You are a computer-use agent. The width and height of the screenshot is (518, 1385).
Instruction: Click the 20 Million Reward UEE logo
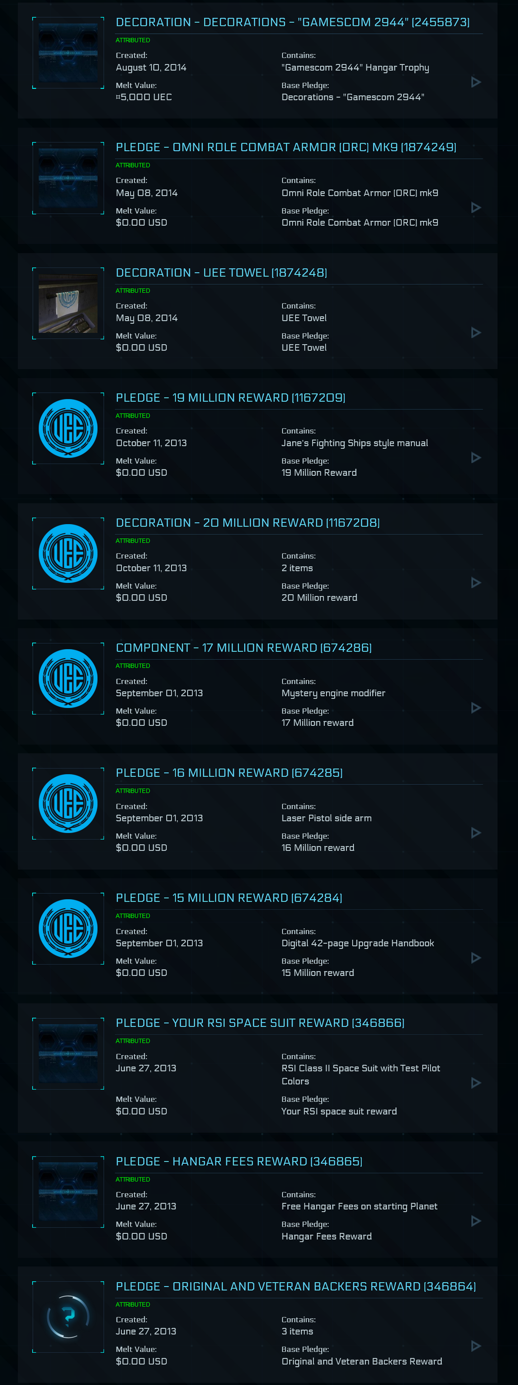(x=68, y=553)
